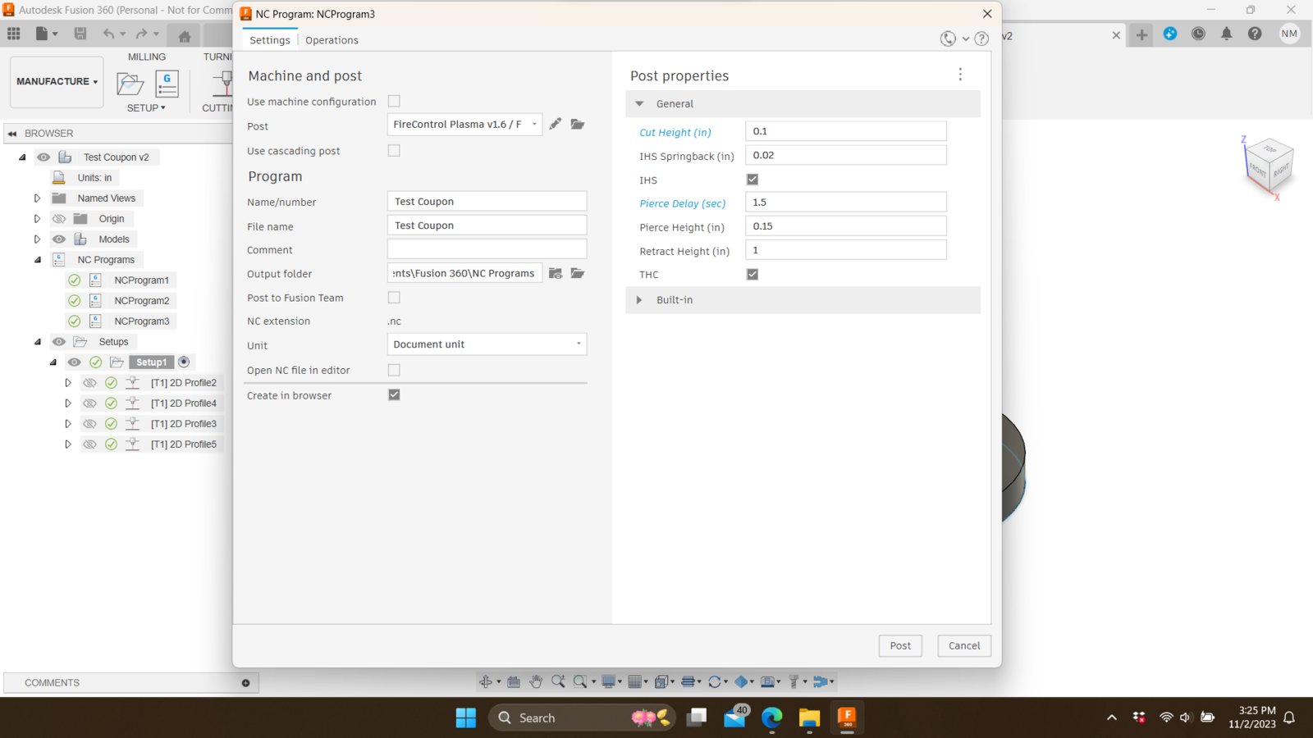The height and width of the screenshot is (738, 1313).
Task: Enable Open NC file in editor
Action: pyautogui.click(x=394, y=370)
